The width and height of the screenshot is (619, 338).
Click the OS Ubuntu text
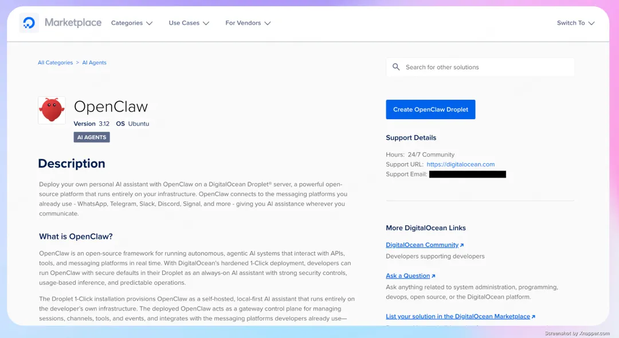point(132,124)
